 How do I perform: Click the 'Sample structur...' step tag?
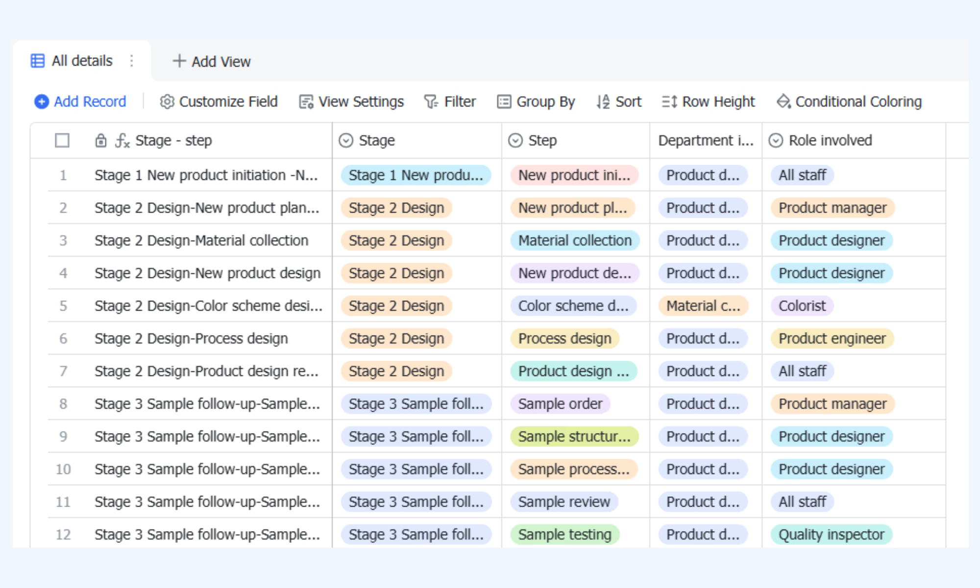coord(575,437)
